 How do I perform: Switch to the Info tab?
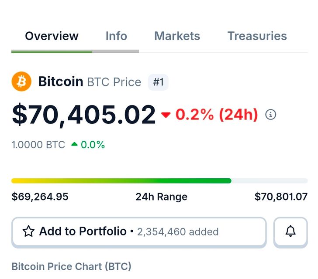pyautogui.click(x=116, y=36)
